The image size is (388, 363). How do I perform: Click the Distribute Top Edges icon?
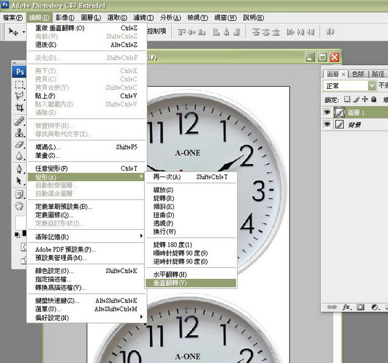coord(255,32)
